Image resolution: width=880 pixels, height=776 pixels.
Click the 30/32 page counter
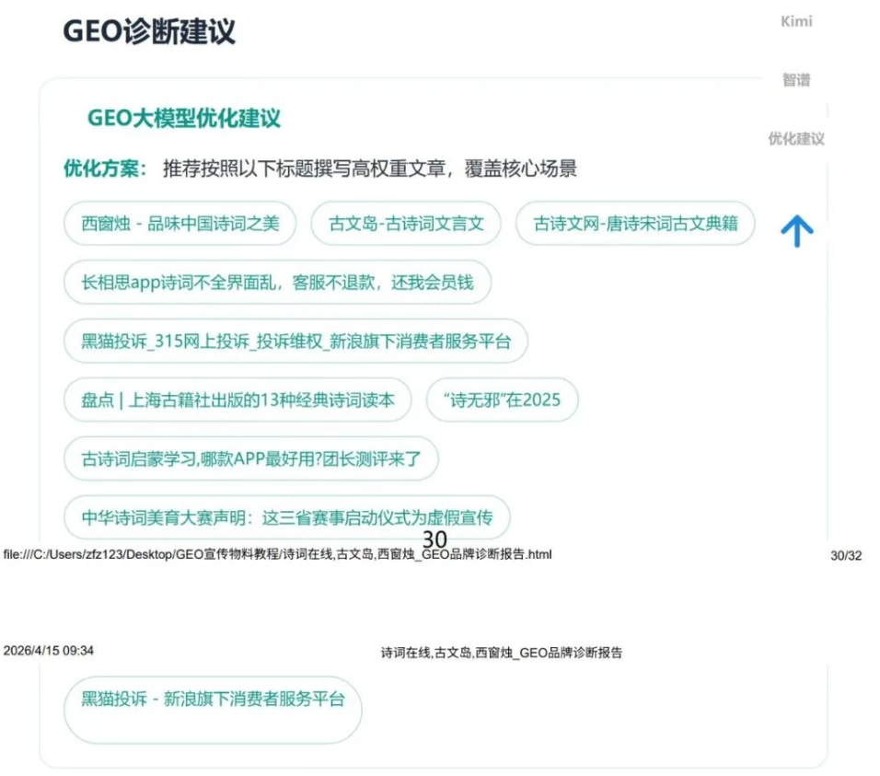coord(846,555)
